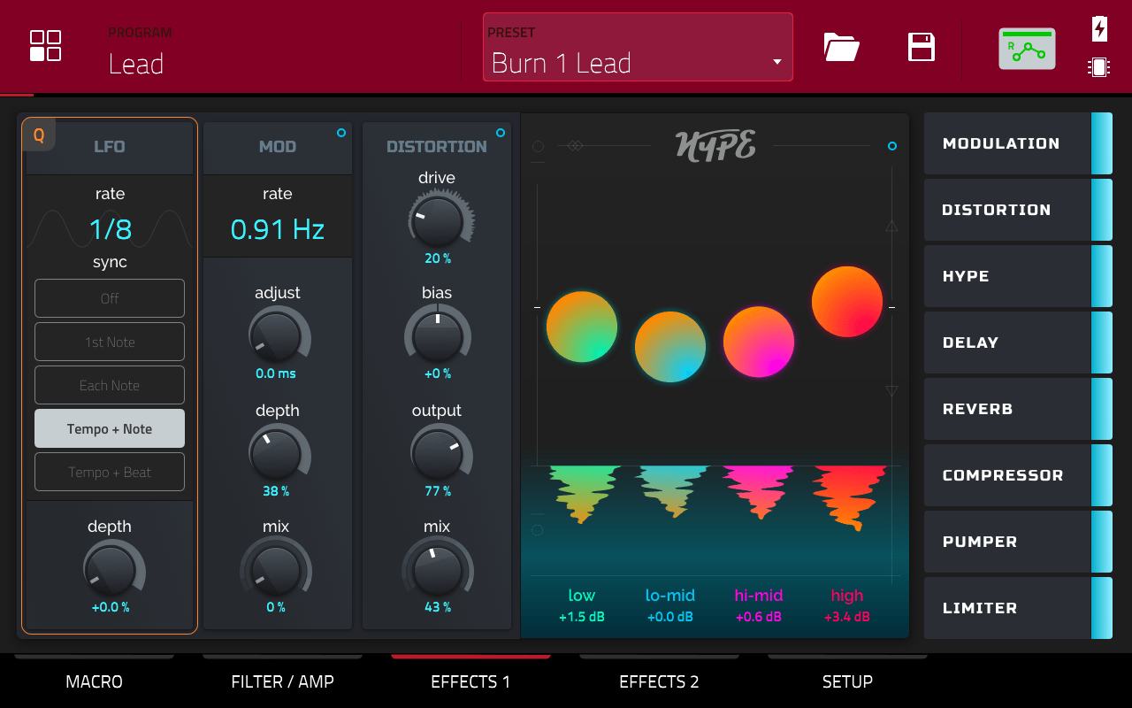The image size is (1132, 708).
Task: Click the green automation read icon
Action: [1027, 50]
